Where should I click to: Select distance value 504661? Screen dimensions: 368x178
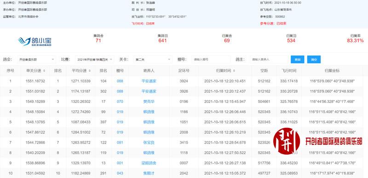tap(264, 102)
